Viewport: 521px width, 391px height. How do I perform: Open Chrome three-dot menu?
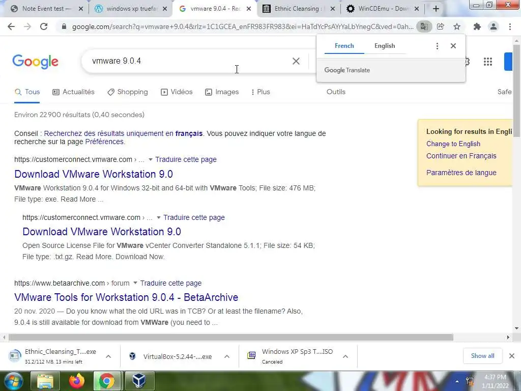click(x=510, y=26)
